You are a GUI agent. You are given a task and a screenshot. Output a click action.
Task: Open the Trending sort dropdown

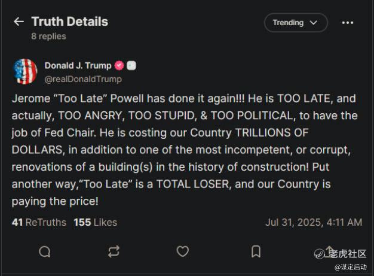pos(296,23)
